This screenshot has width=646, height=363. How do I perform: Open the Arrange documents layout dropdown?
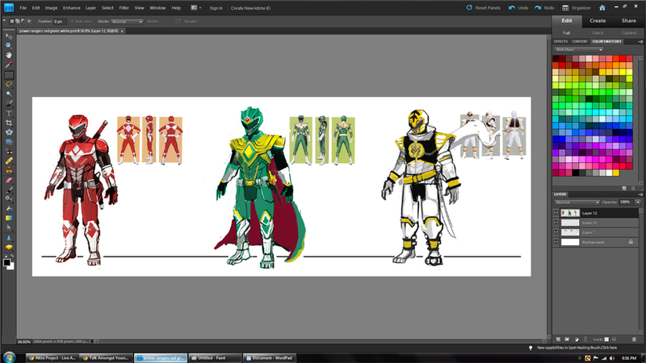[x=196, y=8]
